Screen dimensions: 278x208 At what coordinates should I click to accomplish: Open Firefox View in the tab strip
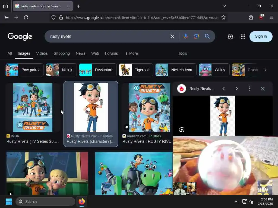5,6
